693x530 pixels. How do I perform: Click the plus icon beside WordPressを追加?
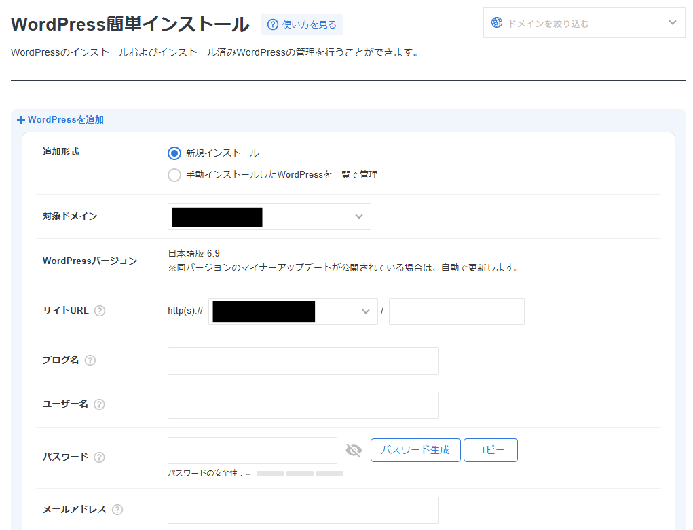point(20,119)
